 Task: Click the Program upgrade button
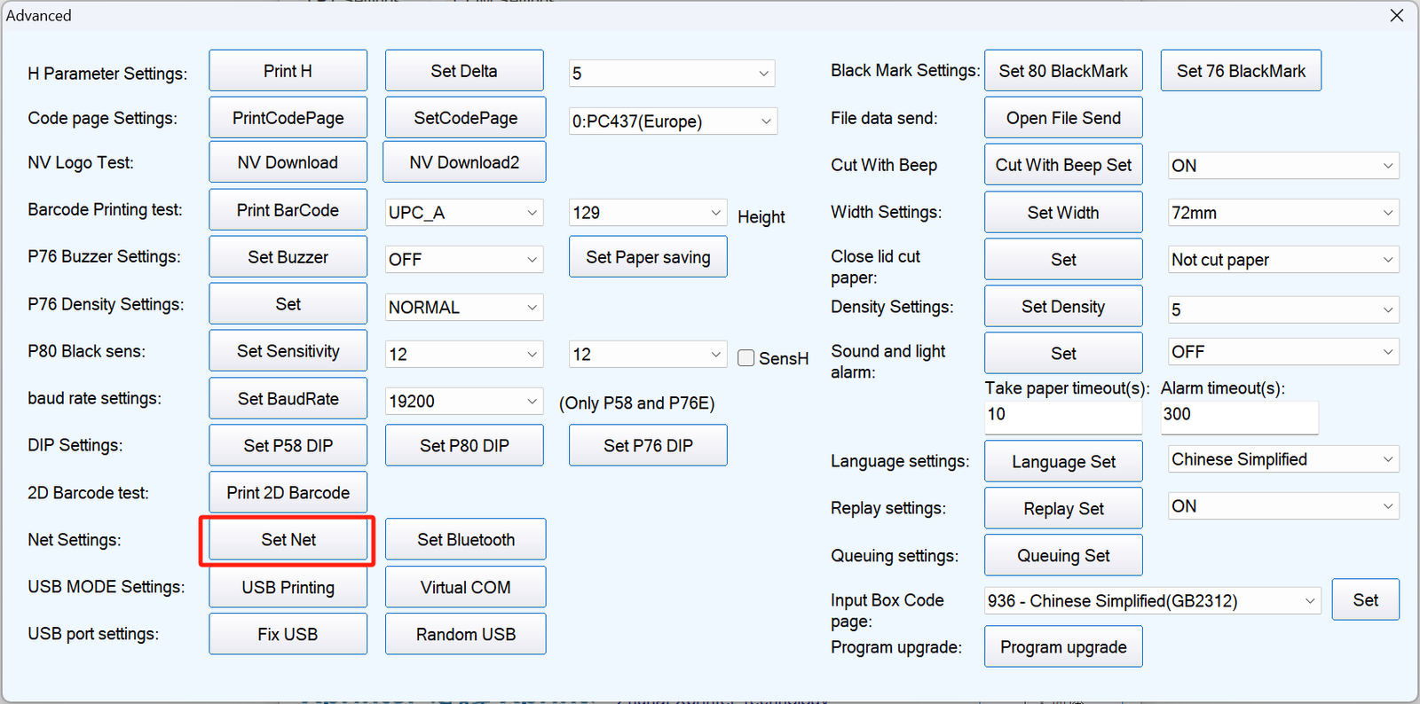click(x=1063, y=647)
